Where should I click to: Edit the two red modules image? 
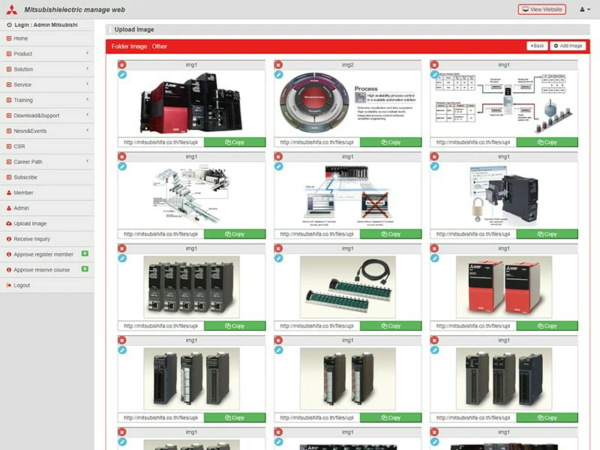click(x=435, y=258)
